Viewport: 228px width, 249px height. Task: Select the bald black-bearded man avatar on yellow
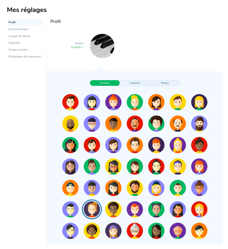[x=70, y=124]
